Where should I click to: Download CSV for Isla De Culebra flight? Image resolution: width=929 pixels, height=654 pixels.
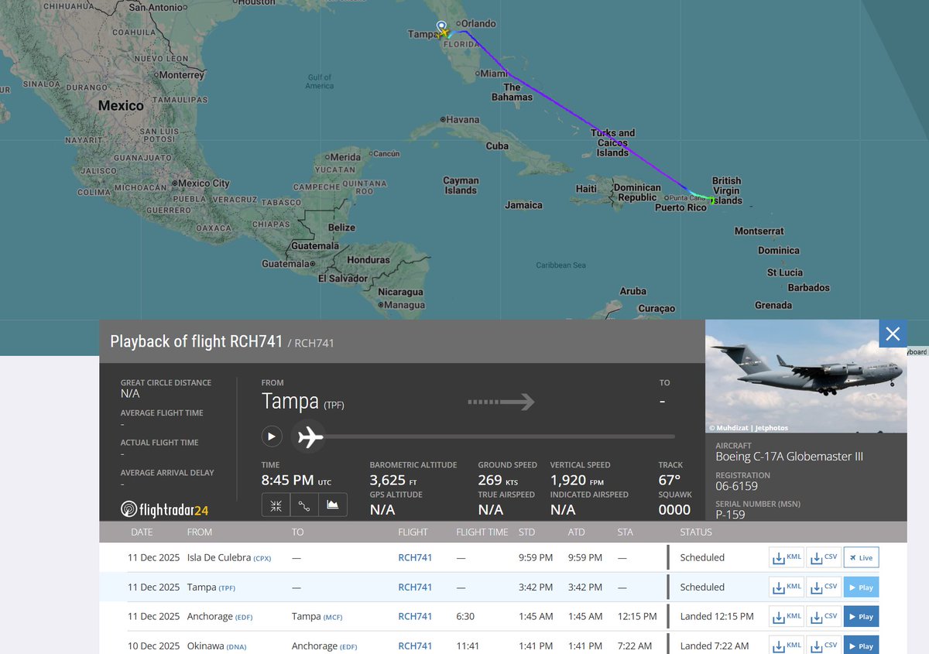click(x=823, y=557)
